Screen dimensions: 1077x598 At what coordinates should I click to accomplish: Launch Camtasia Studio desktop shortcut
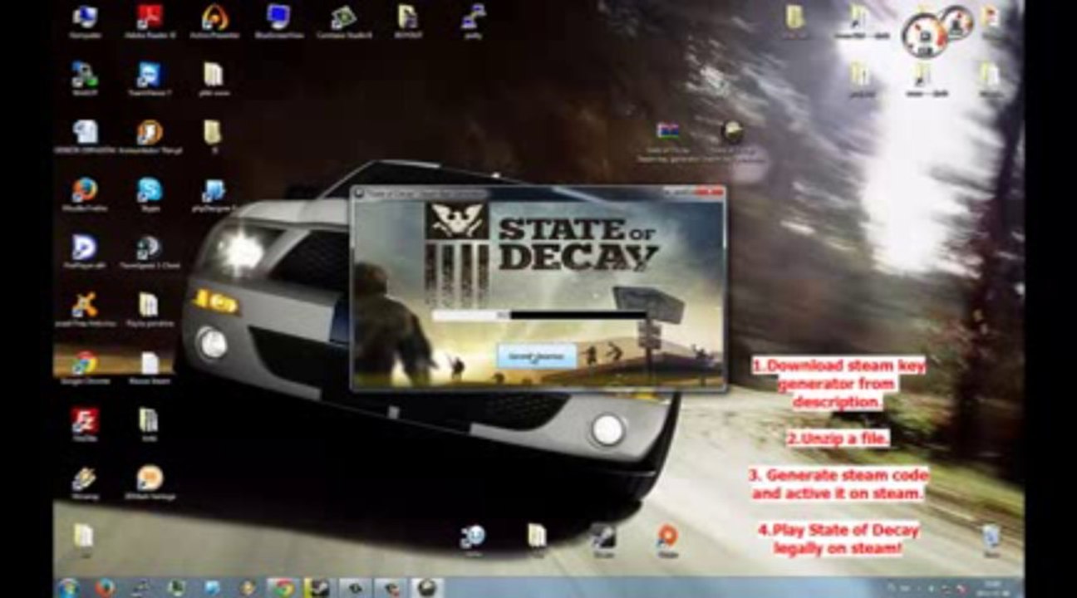343,20
